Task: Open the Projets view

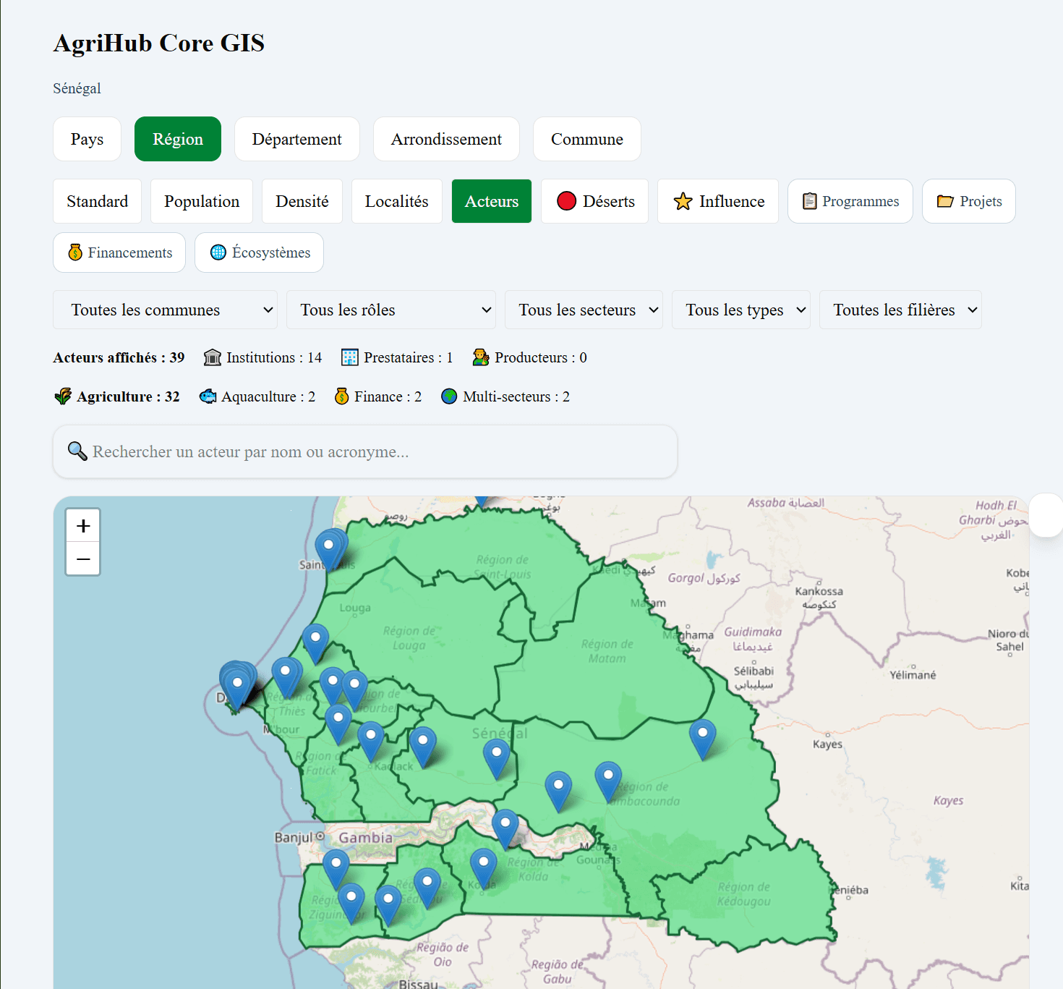Action: [969, 201]
